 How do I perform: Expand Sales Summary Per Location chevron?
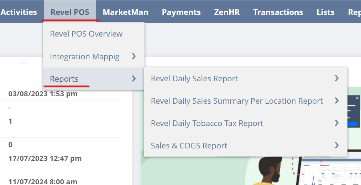(337, 100)
